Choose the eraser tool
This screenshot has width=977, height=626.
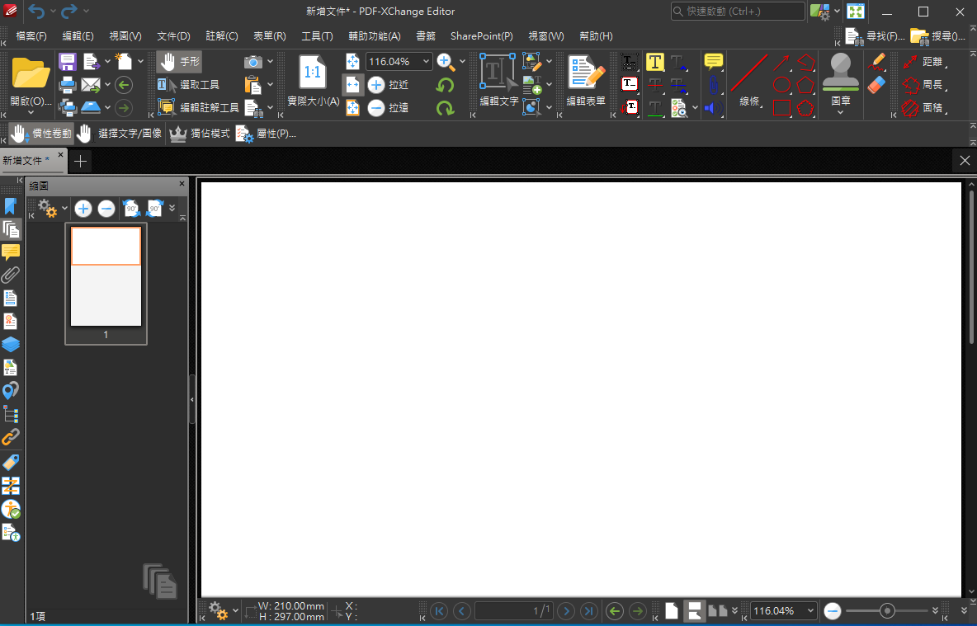(x=877, y=85)
